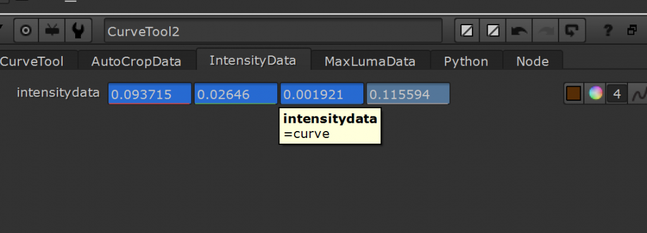Toggle the 4 channels button
The height and width of the screenshot is (233, 647).
coord(617,94)
